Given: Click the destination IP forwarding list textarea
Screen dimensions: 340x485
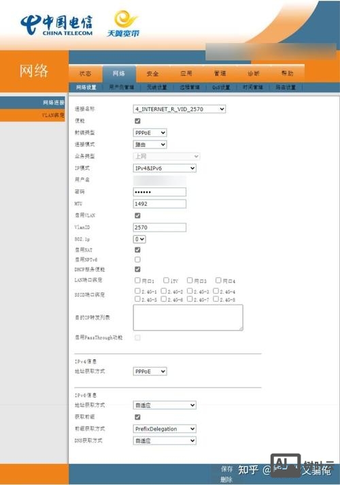Looking at the screenshot, I should 188,317.
